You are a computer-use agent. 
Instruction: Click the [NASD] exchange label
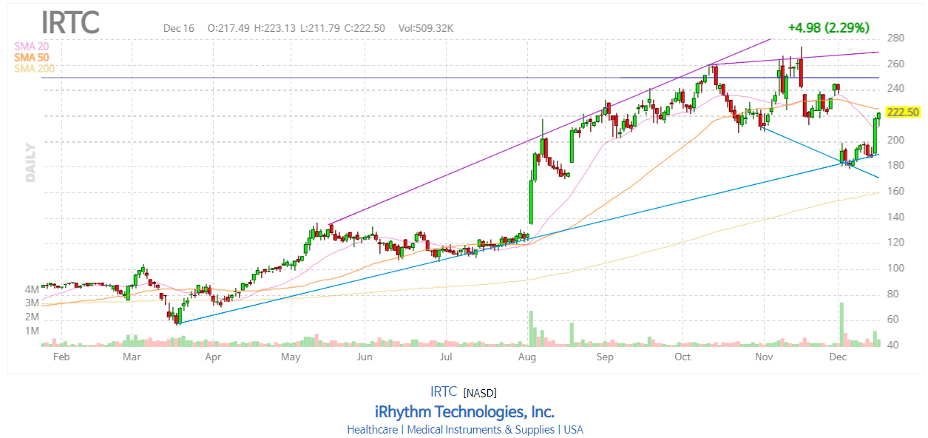tap(481, 392)
